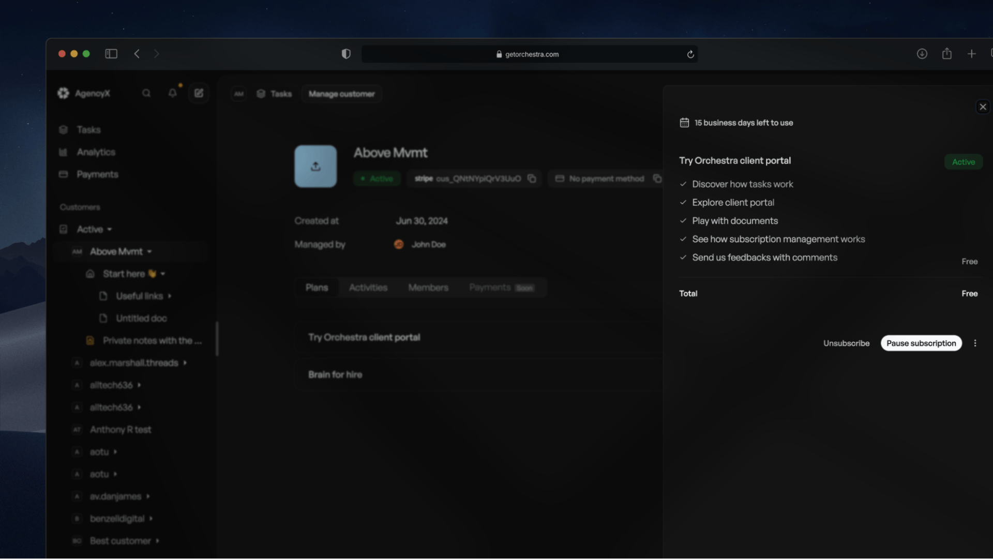The height and width of the screenshot is (559, 993).
Task: Click the search icon in sidebar
Action: pyautogui.click(x=146, y=93)
